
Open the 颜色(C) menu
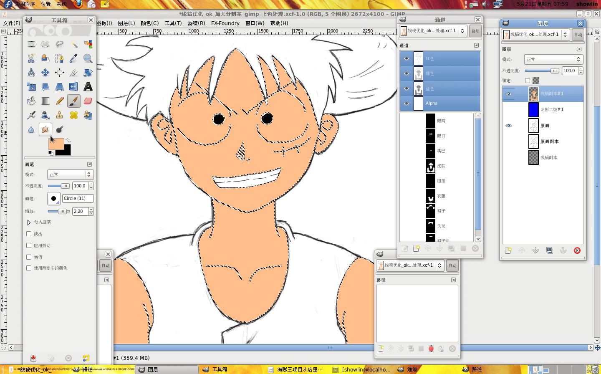click(149, 23)
